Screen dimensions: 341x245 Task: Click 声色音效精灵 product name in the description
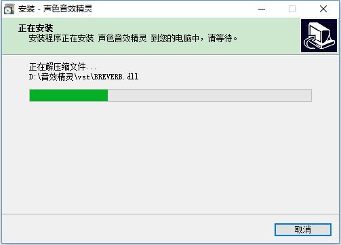pyautogui.click(x=122, y=38)
